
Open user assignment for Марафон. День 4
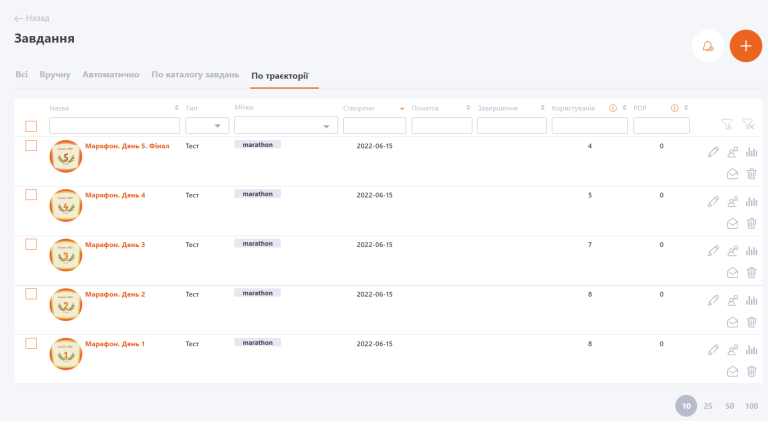[x=732, y=201]
